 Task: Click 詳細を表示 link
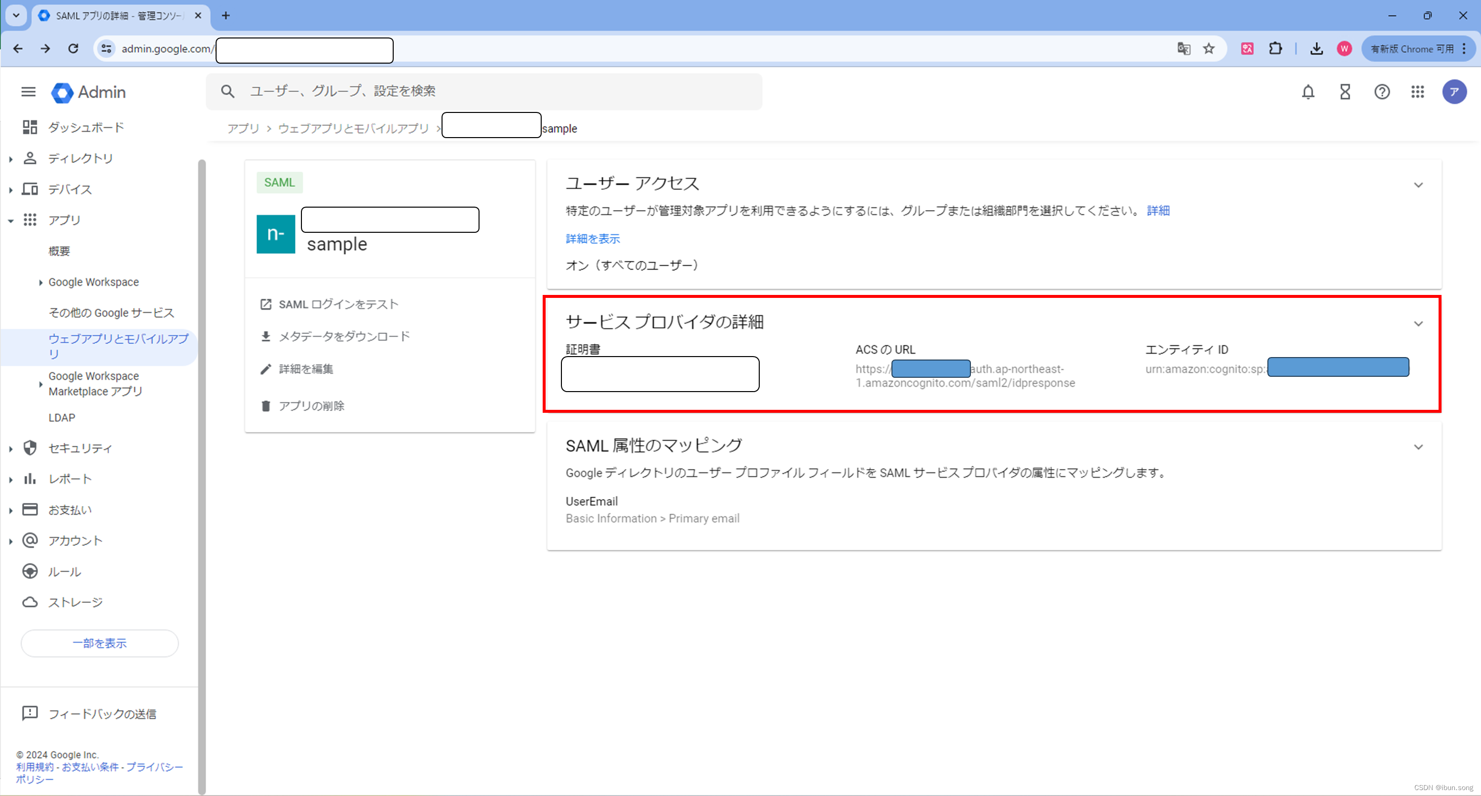tap(592, 238)
